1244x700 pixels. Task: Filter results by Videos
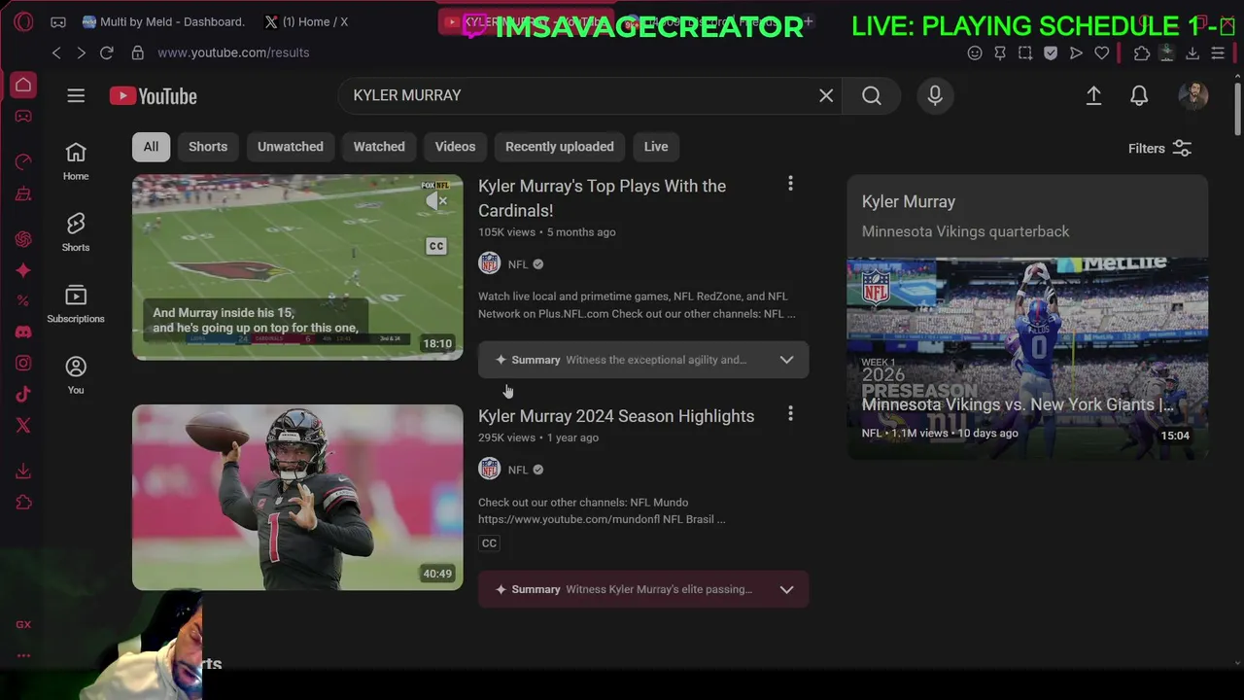click(x=455, y=147)
